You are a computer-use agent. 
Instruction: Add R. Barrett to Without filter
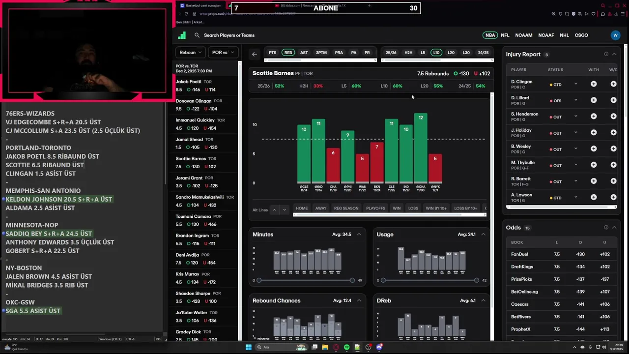pos(613,181)
